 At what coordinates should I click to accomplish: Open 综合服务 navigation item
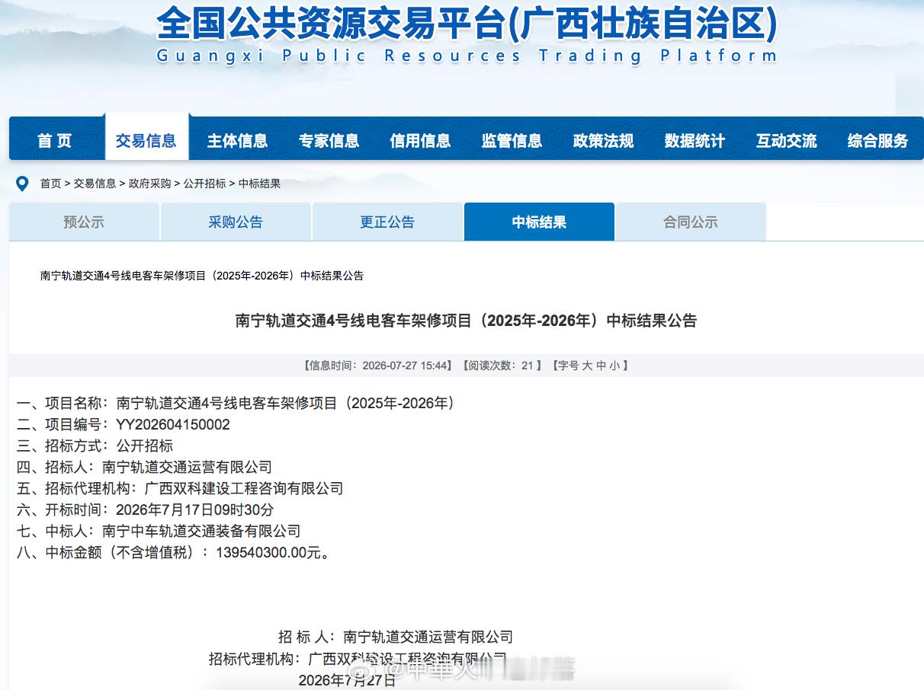[x=877, y=140]
